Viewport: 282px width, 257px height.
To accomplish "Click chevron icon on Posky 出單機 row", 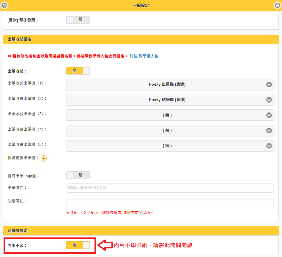I will click(x=269, y=84).
